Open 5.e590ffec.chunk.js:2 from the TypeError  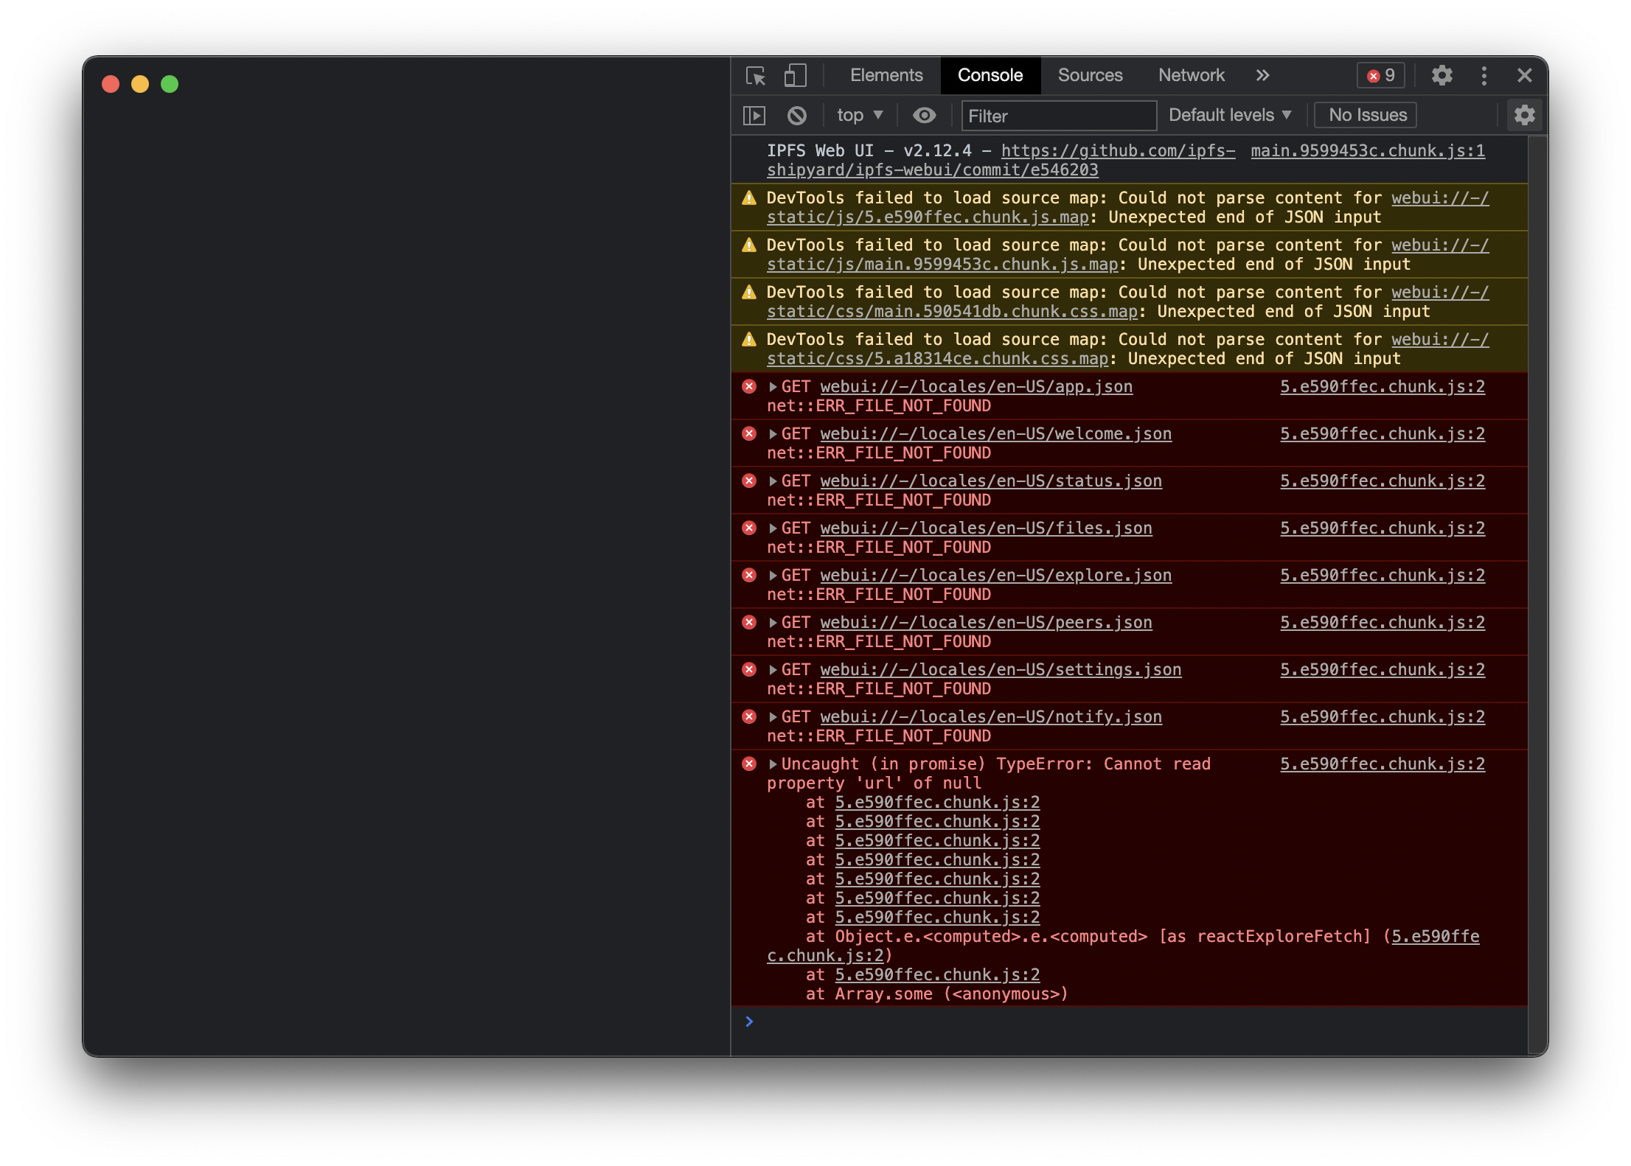click(x=1383, y=764)
